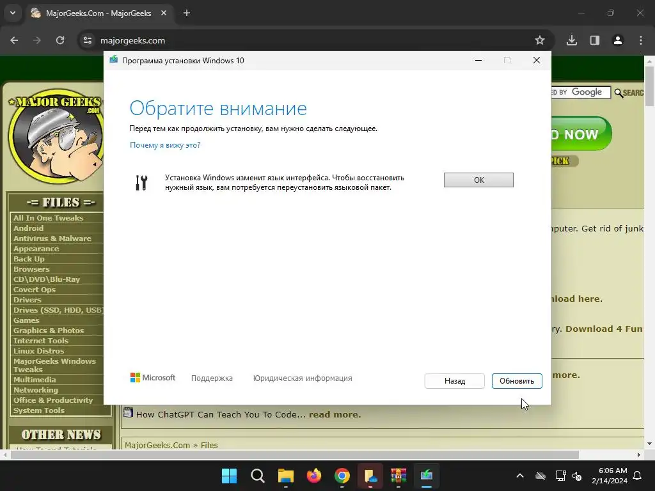Open the notifications bell icon
The image size is (655, 491).
click(x=638, y=476)
